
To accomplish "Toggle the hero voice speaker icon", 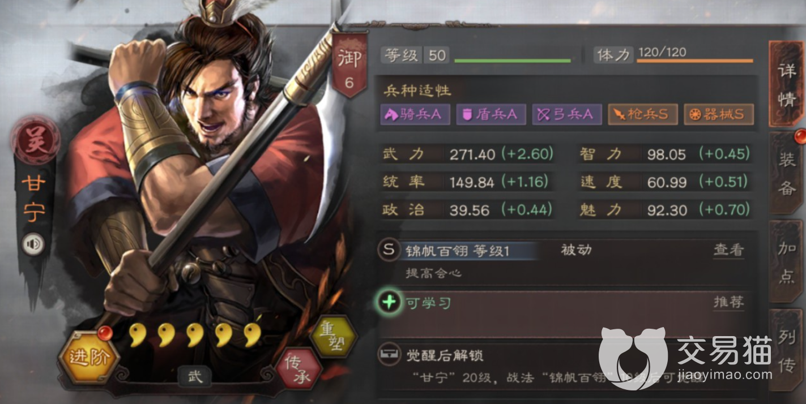I will (33, 244).
